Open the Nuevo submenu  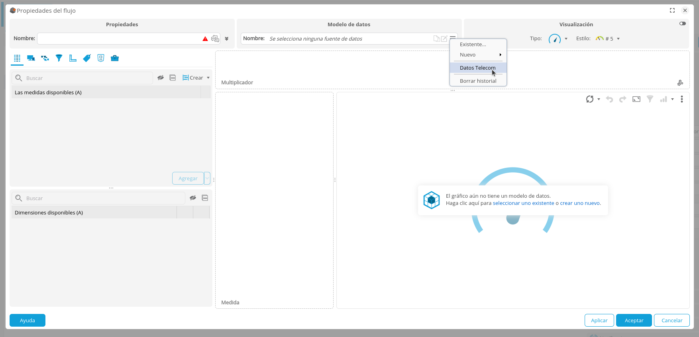click(478, 55)
